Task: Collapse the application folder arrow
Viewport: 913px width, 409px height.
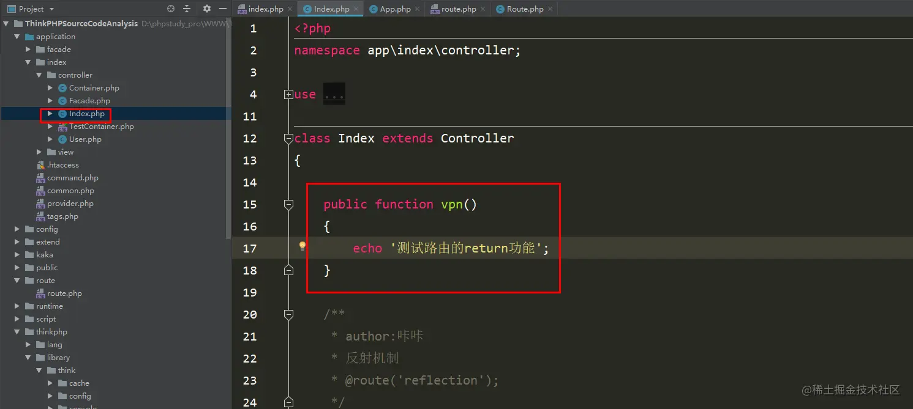Action: pos(17,37)
